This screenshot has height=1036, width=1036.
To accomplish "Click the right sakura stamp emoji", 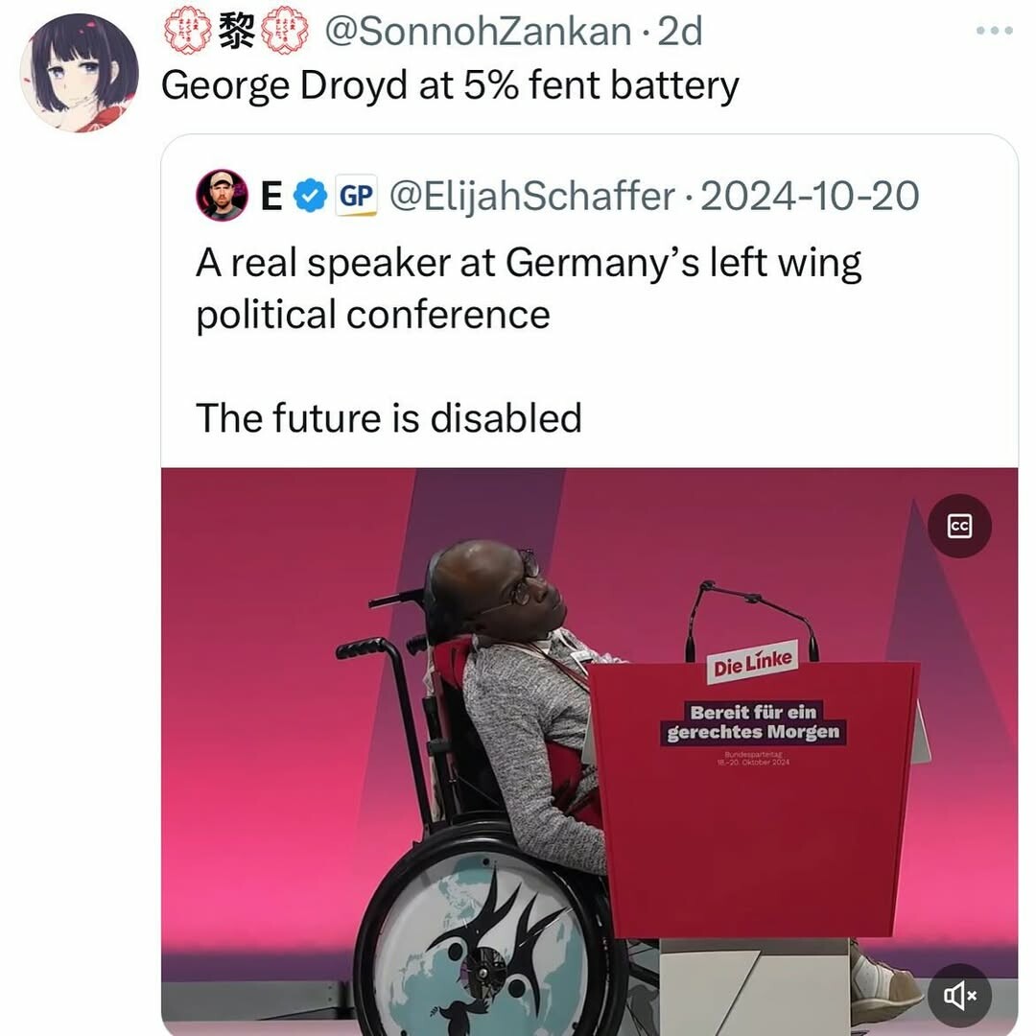I will click(x=286, y=30).
